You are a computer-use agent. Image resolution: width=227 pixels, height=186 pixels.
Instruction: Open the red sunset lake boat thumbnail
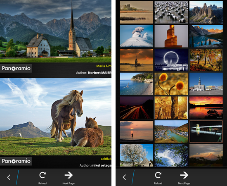pos(206,108)
